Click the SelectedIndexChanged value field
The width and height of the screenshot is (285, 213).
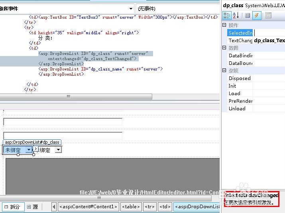[x=269, y=33]
